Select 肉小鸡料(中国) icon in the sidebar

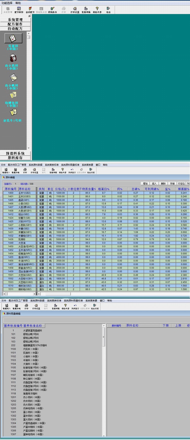pos(13,58)
